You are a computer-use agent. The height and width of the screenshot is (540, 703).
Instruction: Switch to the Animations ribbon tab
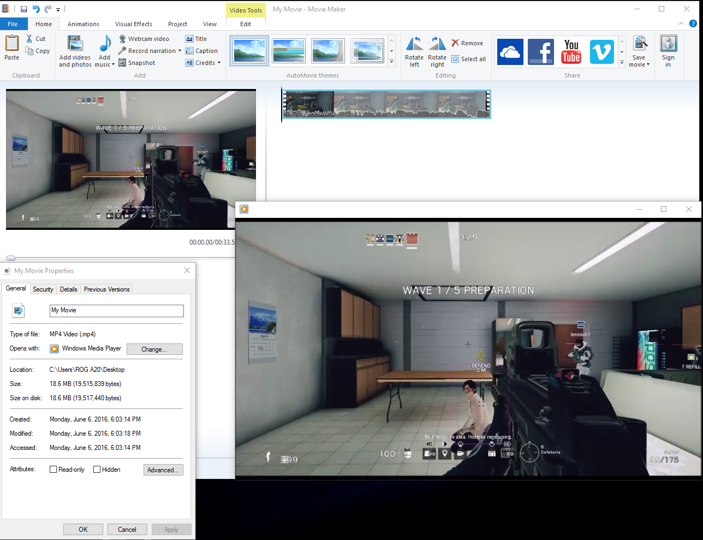(x=84, y=24)
